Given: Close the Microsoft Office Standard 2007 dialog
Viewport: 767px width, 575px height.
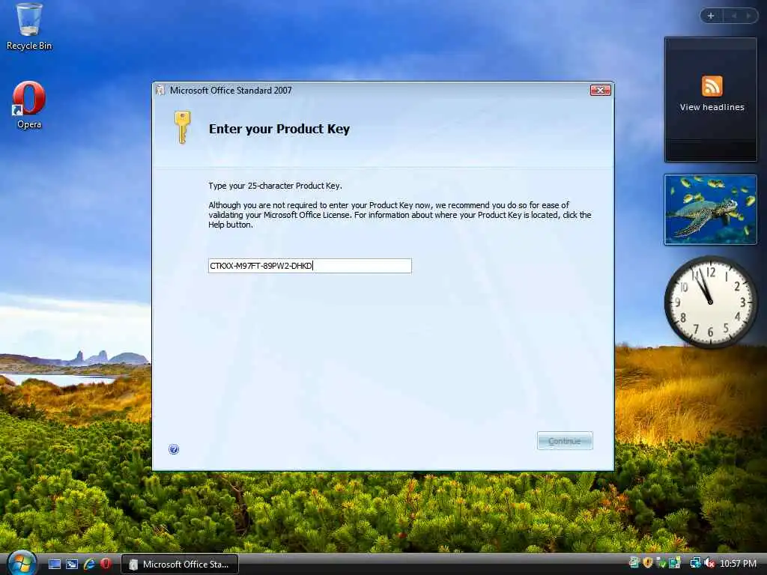Looking at the screenshot, I should 600,90.
